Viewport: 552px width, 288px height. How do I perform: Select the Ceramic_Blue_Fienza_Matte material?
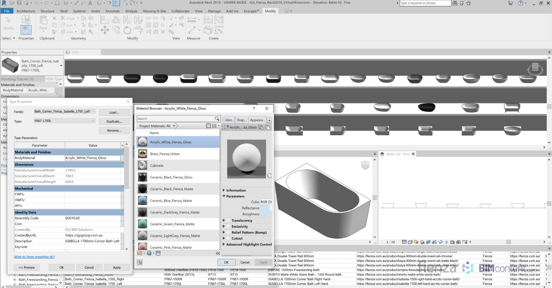point(178,201)
